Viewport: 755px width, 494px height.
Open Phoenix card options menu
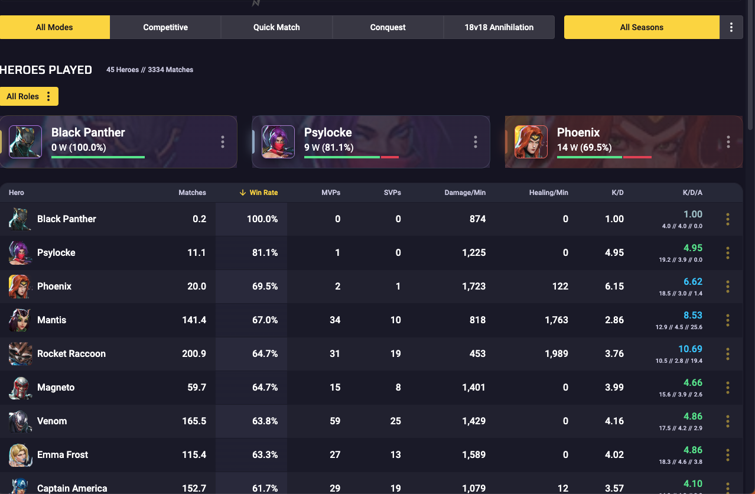[x=728, y=142]
